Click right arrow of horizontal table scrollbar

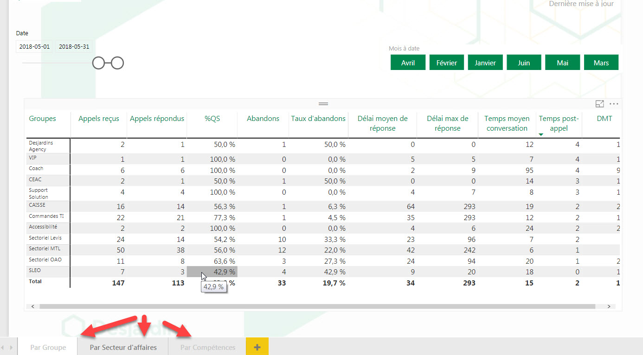pyautogui.click(x=609, y=306)
